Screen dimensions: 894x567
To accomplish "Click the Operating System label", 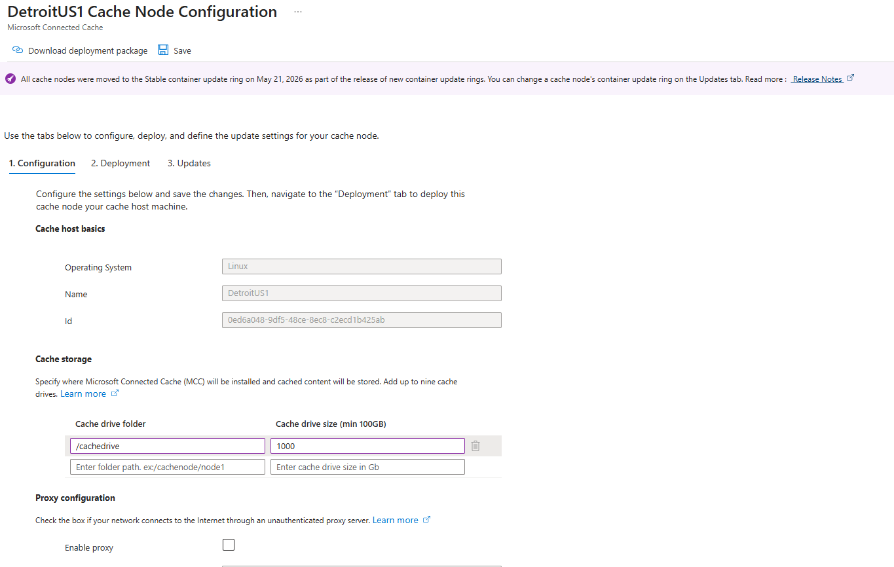I will pyautogui.click(x=98, y=267).
